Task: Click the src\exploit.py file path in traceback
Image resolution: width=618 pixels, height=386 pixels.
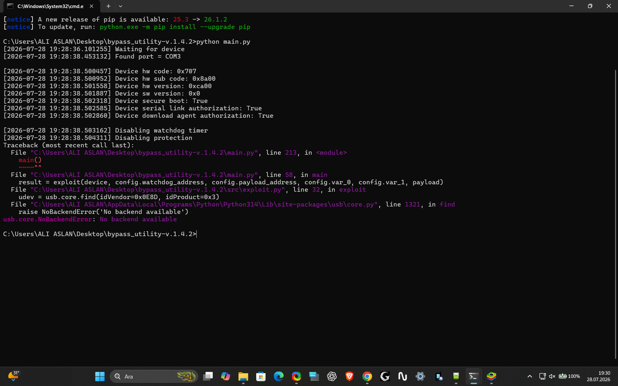Action: [x=158, y=190]
